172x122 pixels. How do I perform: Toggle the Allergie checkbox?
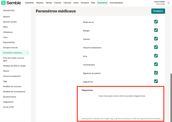pos(156,30)
